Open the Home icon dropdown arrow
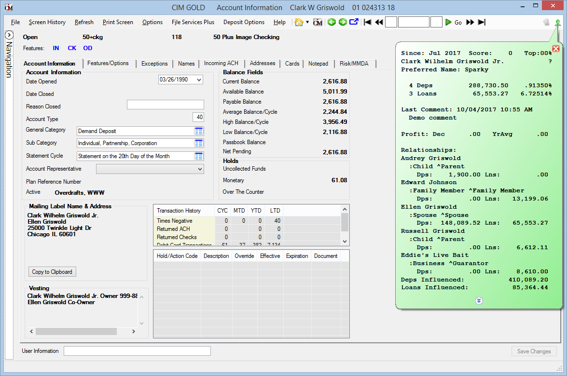567x376 pixels. pos(307,22)
